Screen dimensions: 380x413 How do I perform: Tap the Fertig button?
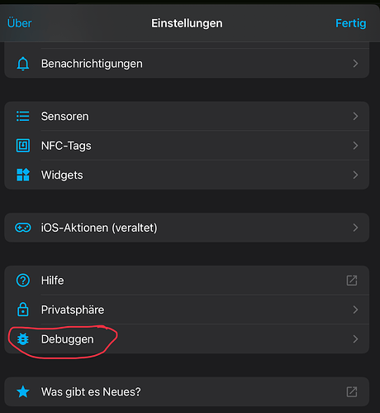pyautogui.click(x=350, y=23)
